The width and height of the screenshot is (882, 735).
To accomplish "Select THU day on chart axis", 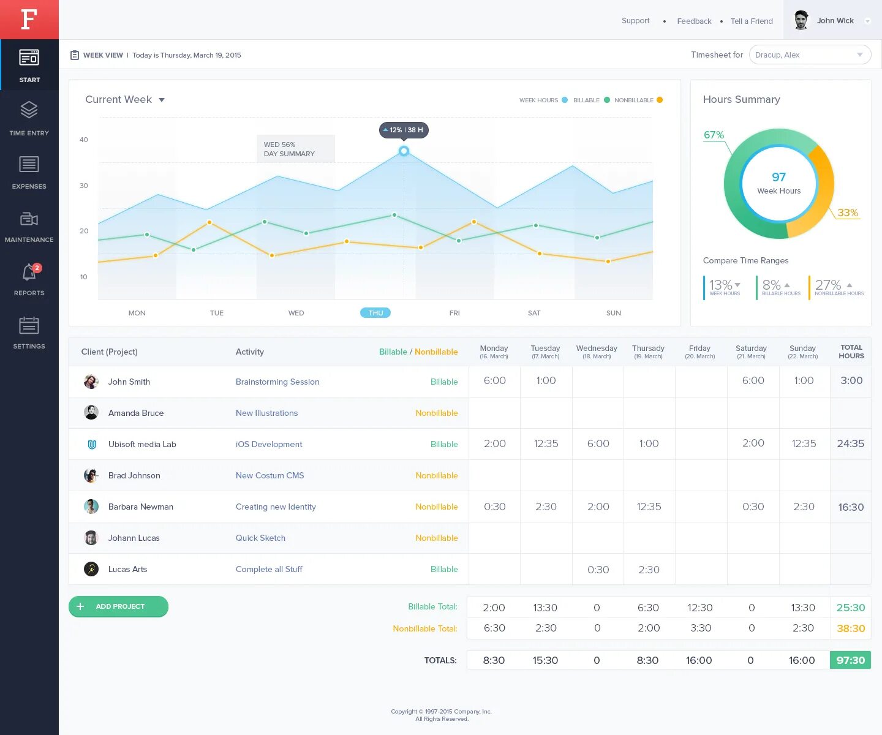I will pos(375,313).
